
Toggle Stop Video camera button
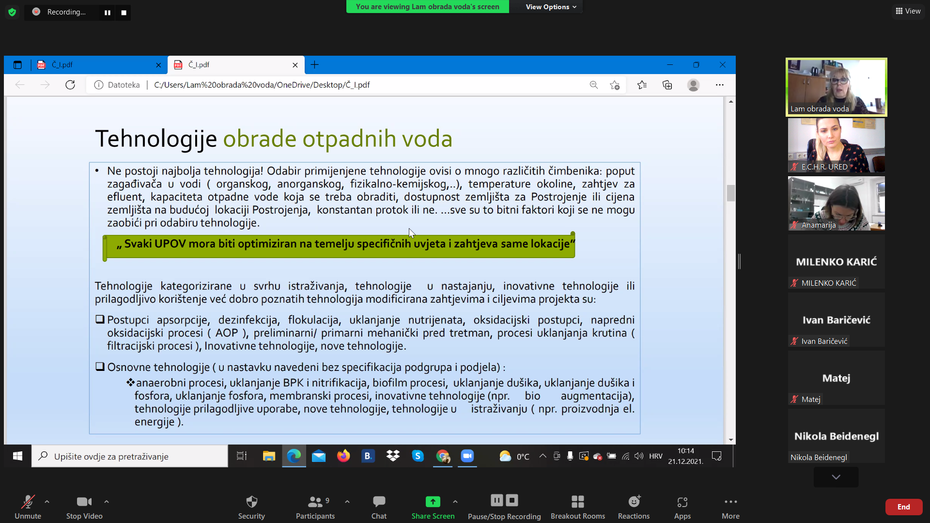click(84, 502)
